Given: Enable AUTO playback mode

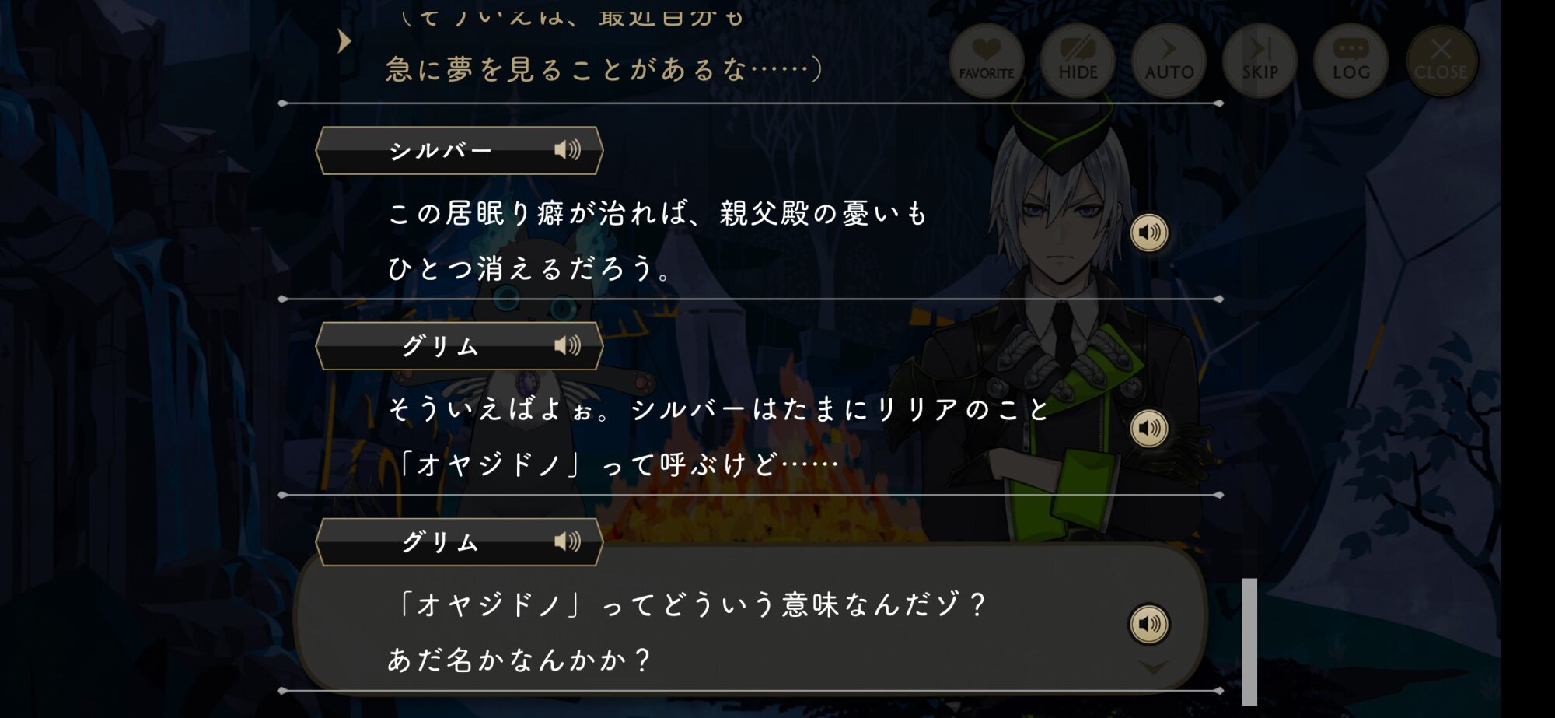Looking at the screenshot, I should pyautogui.click(x=1169, y=61).
